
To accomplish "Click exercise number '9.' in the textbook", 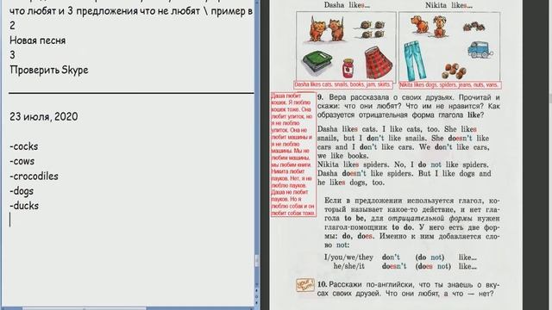I will [320, 97].
